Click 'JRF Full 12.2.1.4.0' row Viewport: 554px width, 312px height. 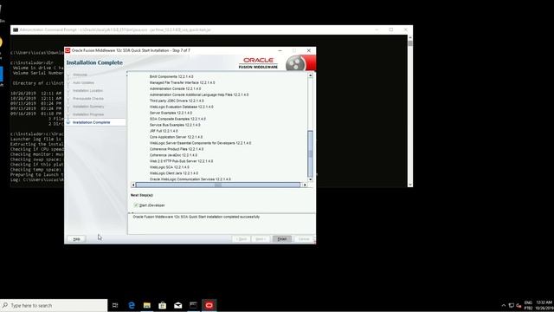tap(164, 131)
